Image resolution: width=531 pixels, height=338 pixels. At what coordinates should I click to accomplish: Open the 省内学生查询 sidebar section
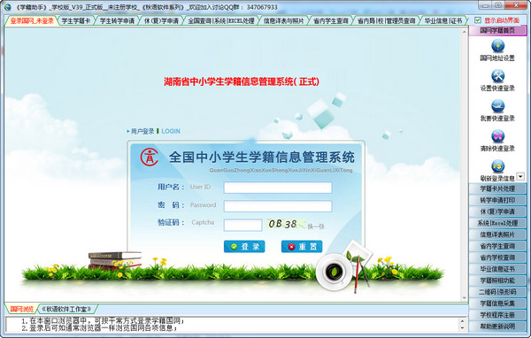coord(497,246)
